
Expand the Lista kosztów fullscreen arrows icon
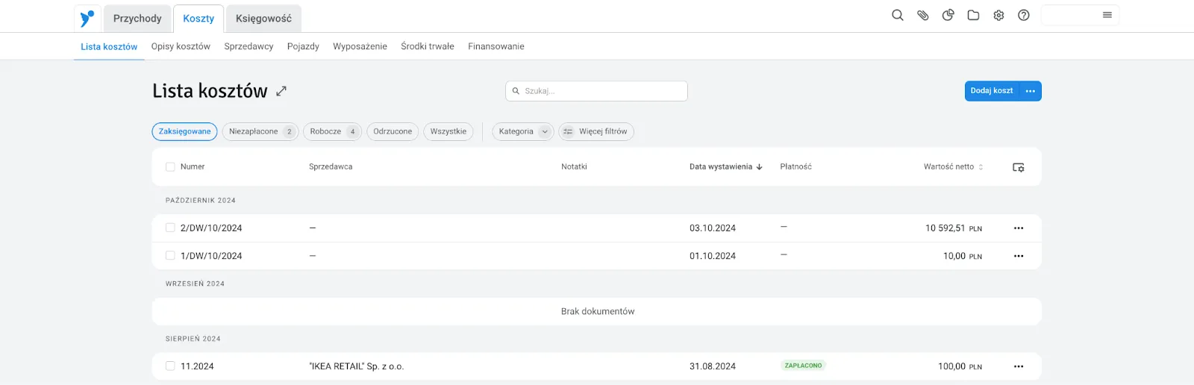[281, 91]
